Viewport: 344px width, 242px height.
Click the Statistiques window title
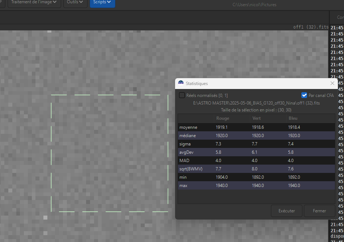(x=196, y=84)
